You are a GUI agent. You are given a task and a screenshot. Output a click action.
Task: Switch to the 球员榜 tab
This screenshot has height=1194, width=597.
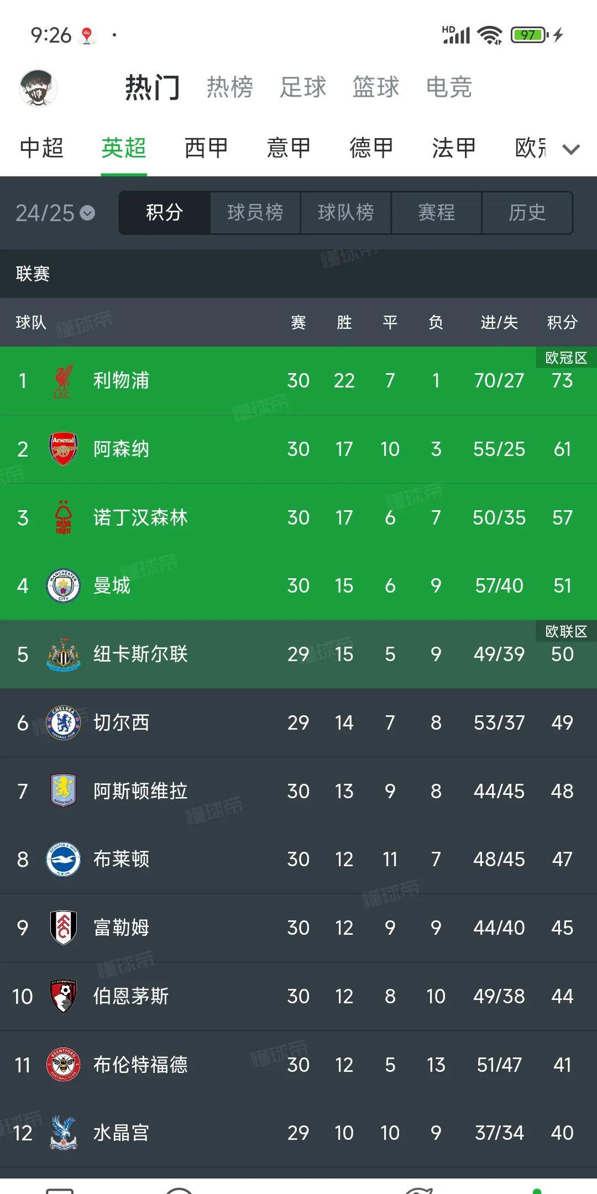point(255,213)
